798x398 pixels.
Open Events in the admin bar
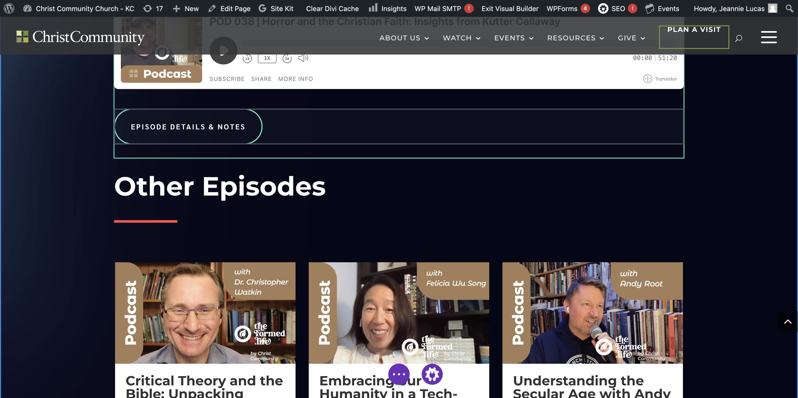point(662,8)
